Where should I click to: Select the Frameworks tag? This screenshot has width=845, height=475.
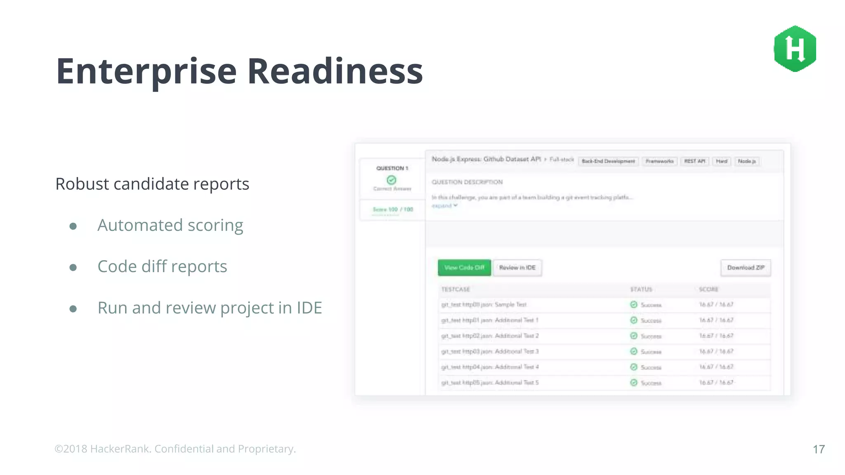[659, 161]
